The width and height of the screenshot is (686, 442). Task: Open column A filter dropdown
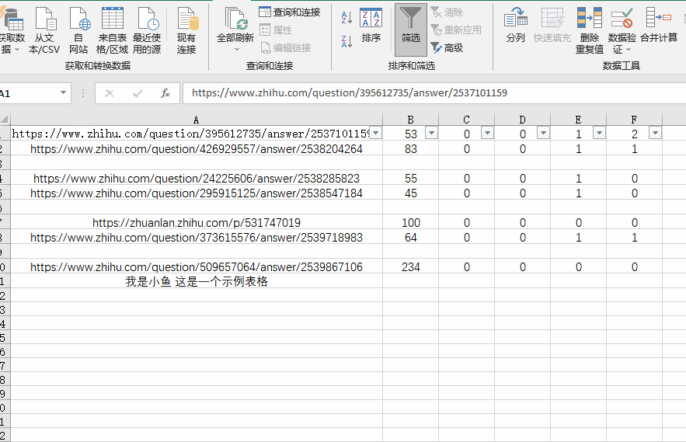[x=376, y=133]
